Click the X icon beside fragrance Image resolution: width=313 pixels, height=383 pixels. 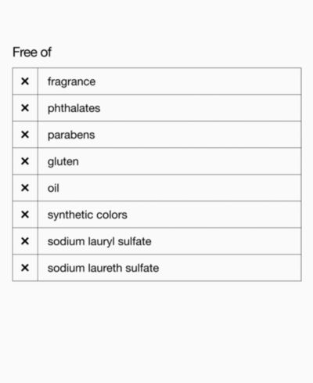pyautogui.click(x=25, y=81)
